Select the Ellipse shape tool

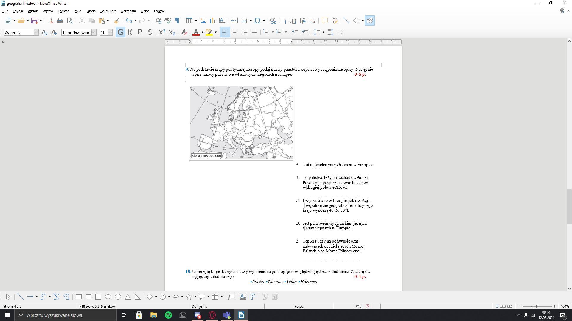108,297
